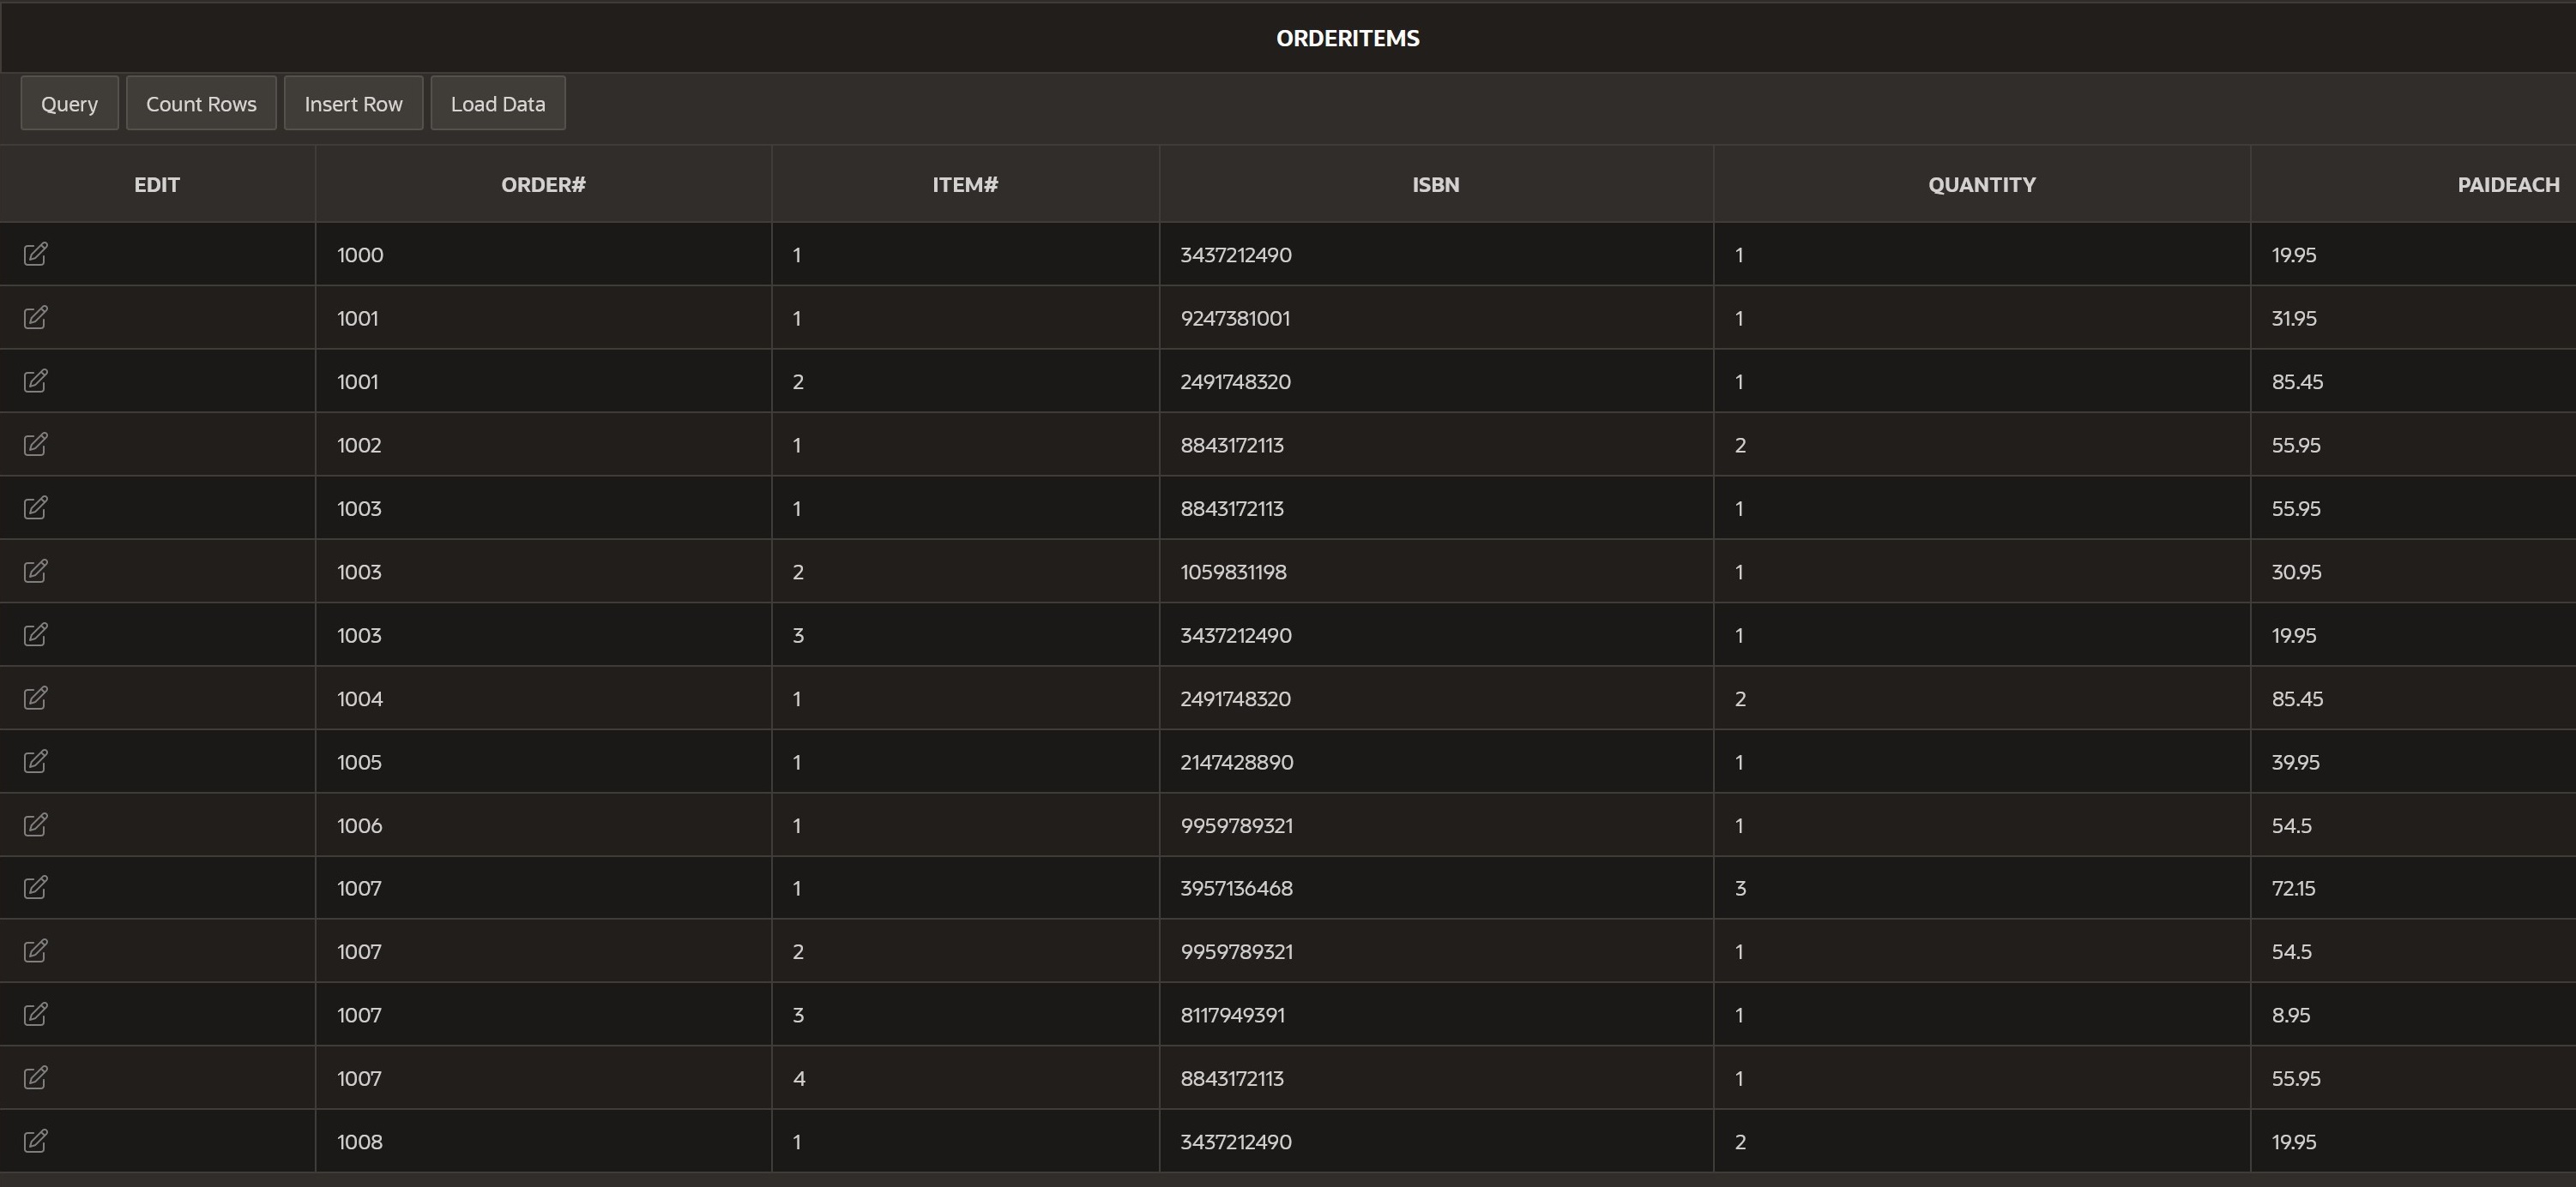This screenshot has width=2576, height=1187.
Task: Edit the row with ISBN 9247381001
Action: pos(35,318)
